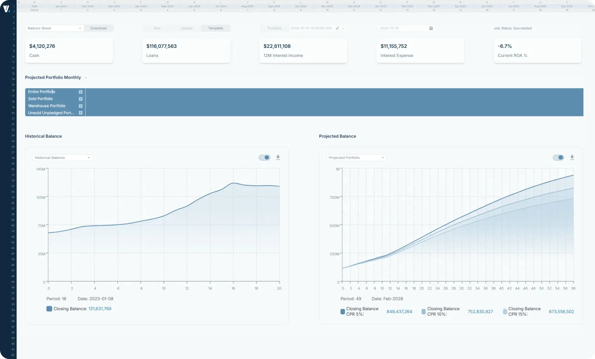Viewport: 595px width, 359px height.
Task: Add Unsold Unpledged Portfolio with its plus icon
Action: click(x=80, y=113)
